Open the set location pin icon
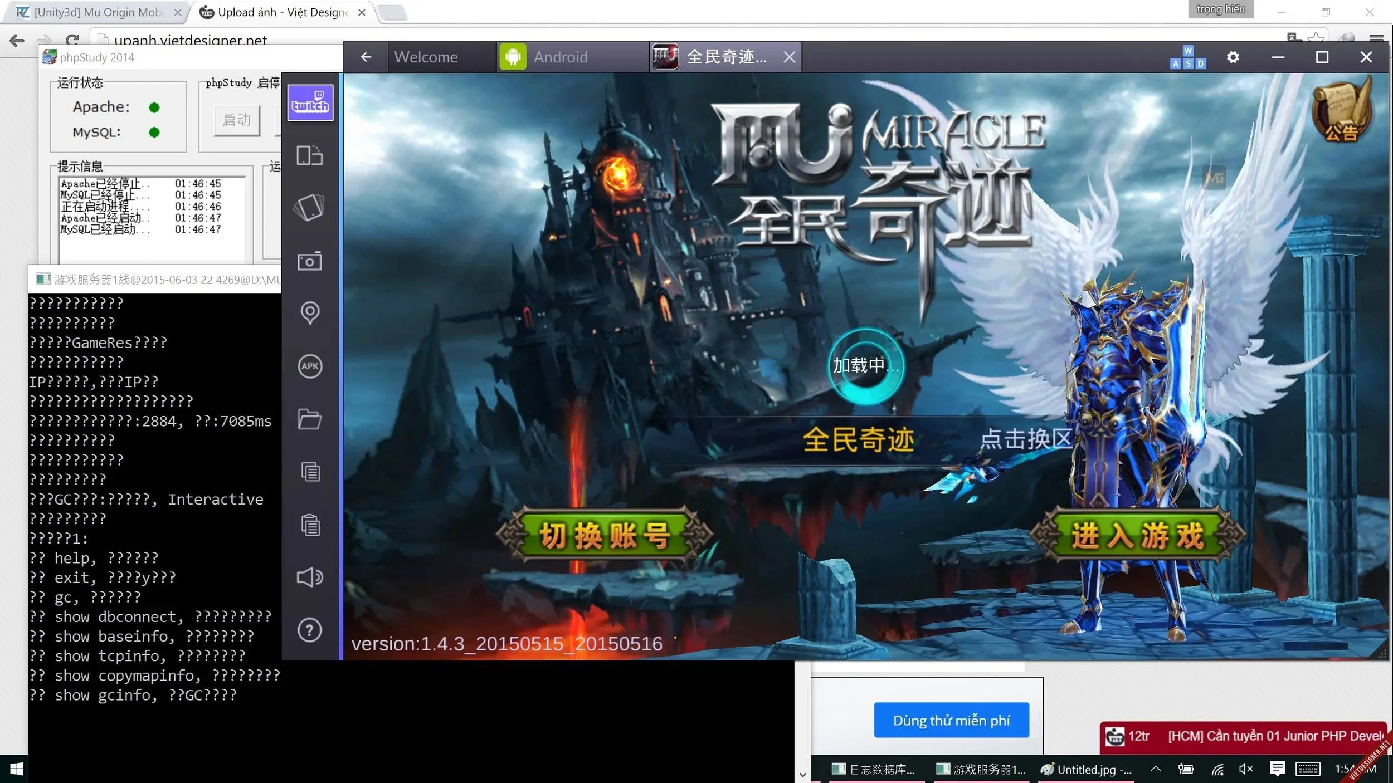Screen dimensions: 1393x783 coord(310,313)
